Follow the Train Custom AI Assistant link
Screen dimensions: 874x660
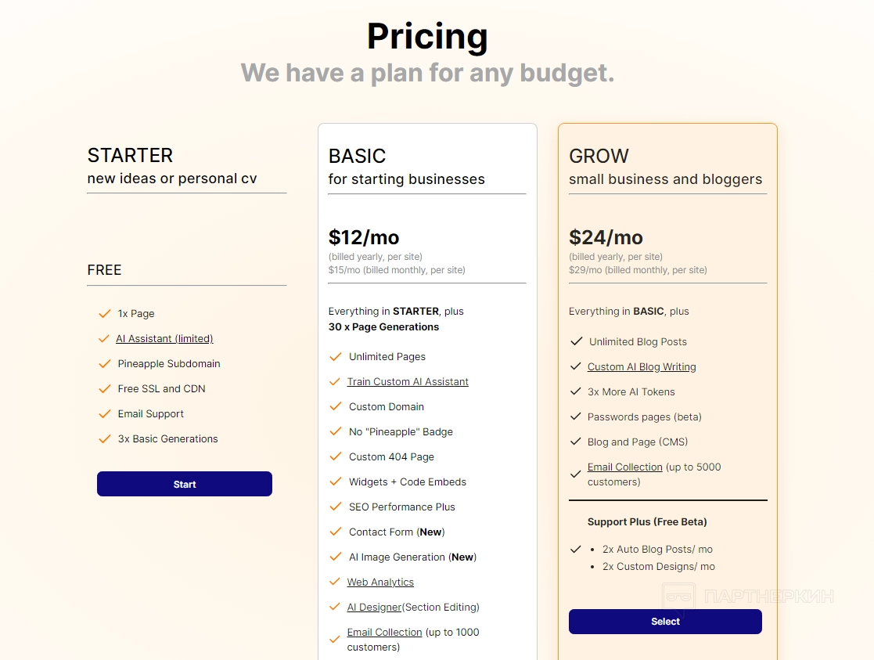408,382
